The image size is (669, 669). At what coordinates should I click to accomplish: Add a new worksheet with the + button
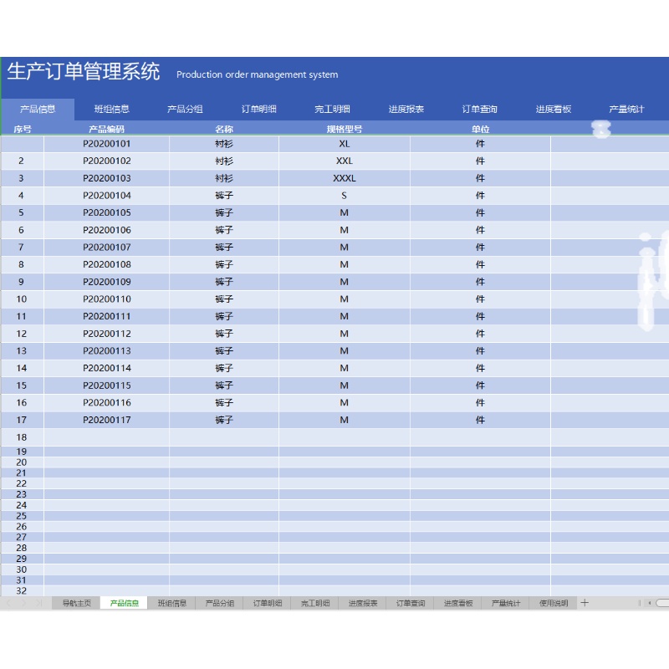pos(583,601)
